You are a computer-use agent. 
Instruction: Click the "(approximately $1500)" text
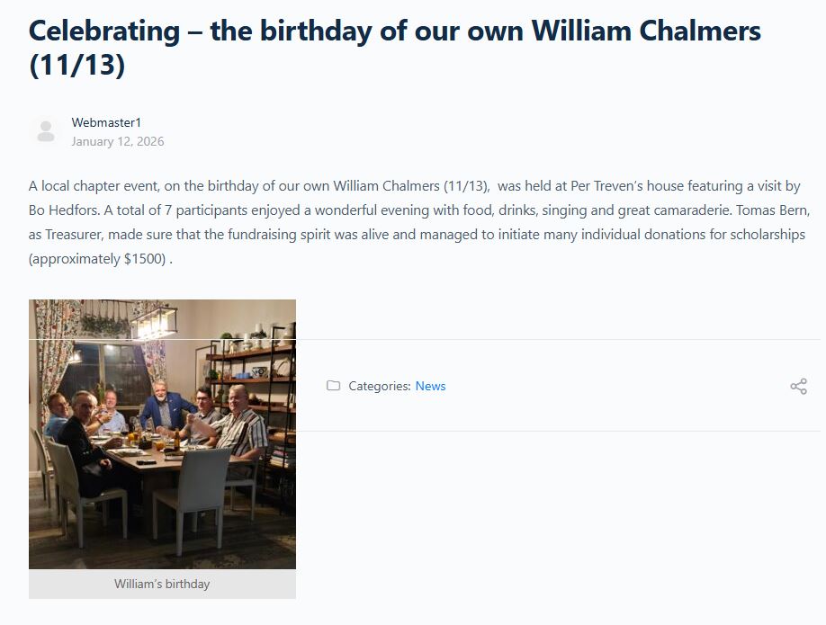[97, 259]
